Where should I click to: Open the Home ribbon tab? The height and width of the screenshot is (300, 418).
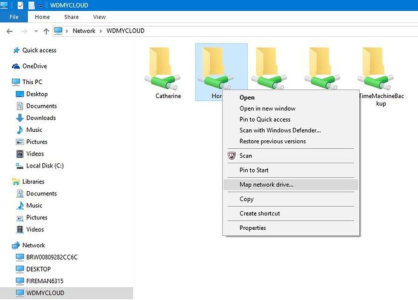(42, 17)
